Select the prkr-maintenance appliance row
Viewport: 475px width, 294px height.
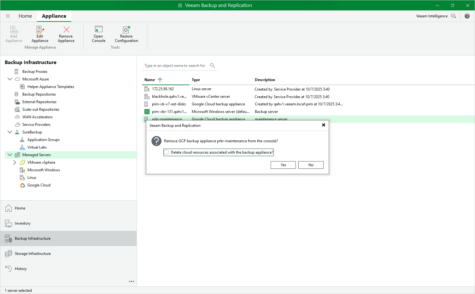coord(308,119)
